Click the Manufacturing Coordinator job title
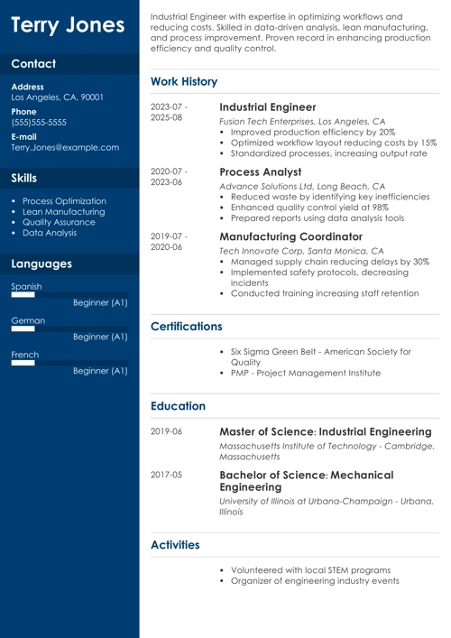 [x=290, y=236]
